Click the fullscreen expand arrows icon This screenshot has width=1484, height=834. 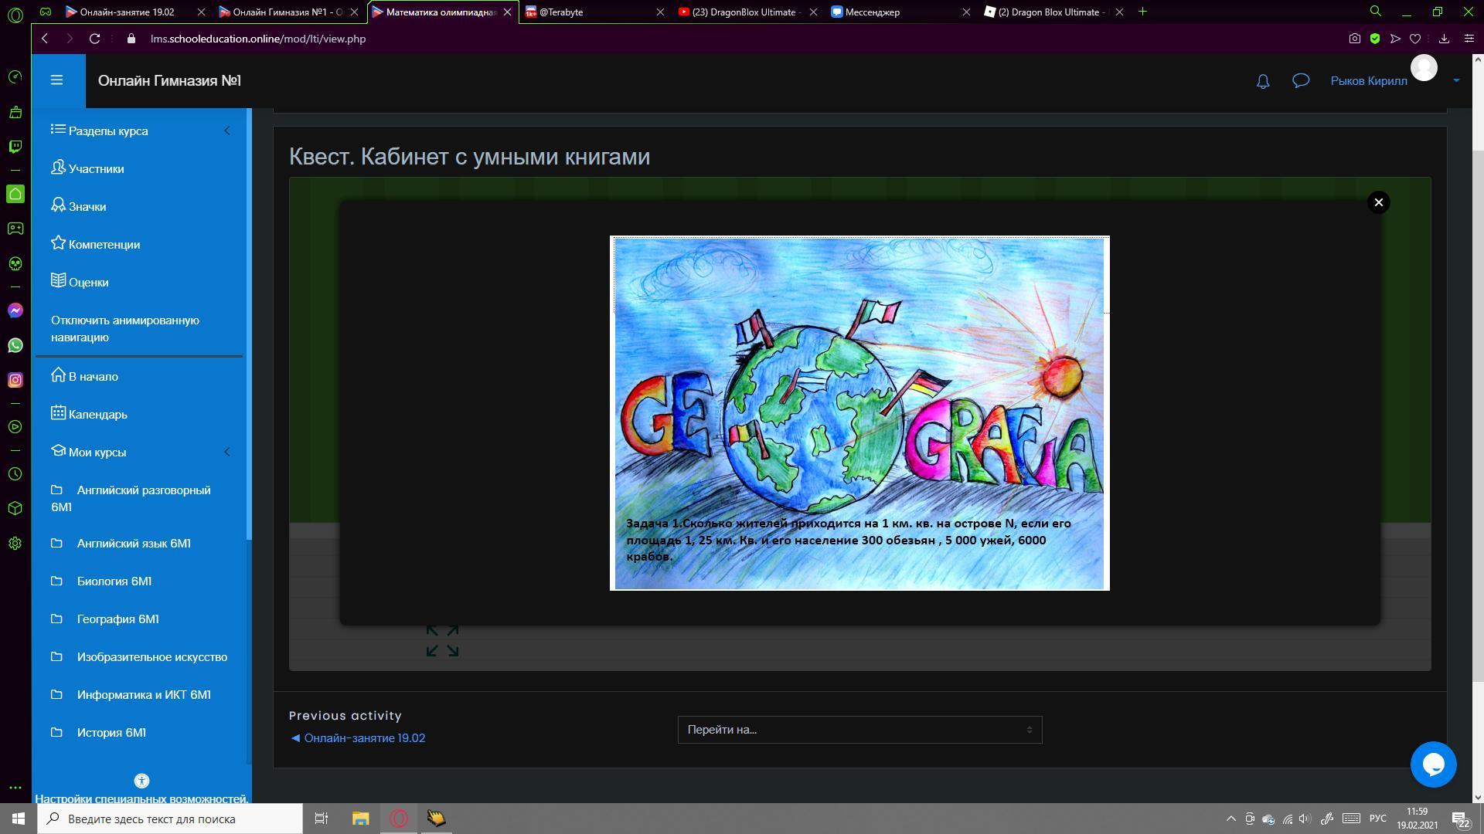click(x=442, y=641)
